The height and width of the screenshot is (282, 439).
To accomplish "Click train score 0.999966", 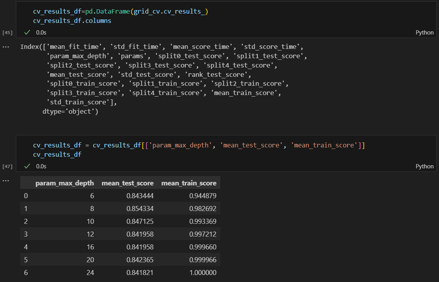I will tap(203, 260).
